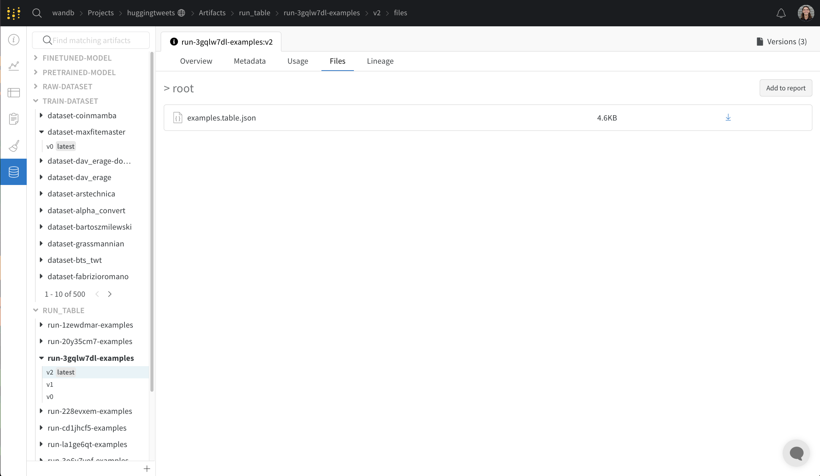Open the sweeps broom sidebar icon
The width and height of the screenshot is (820, 476).
coord(14,146)
